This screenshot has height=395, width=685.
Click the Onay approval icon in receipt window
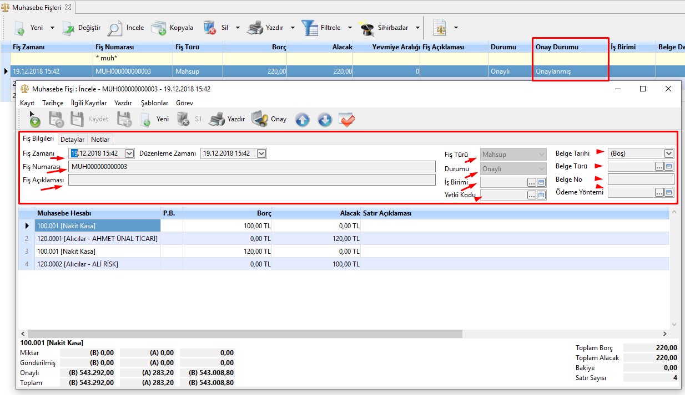[x=260, y=119]
